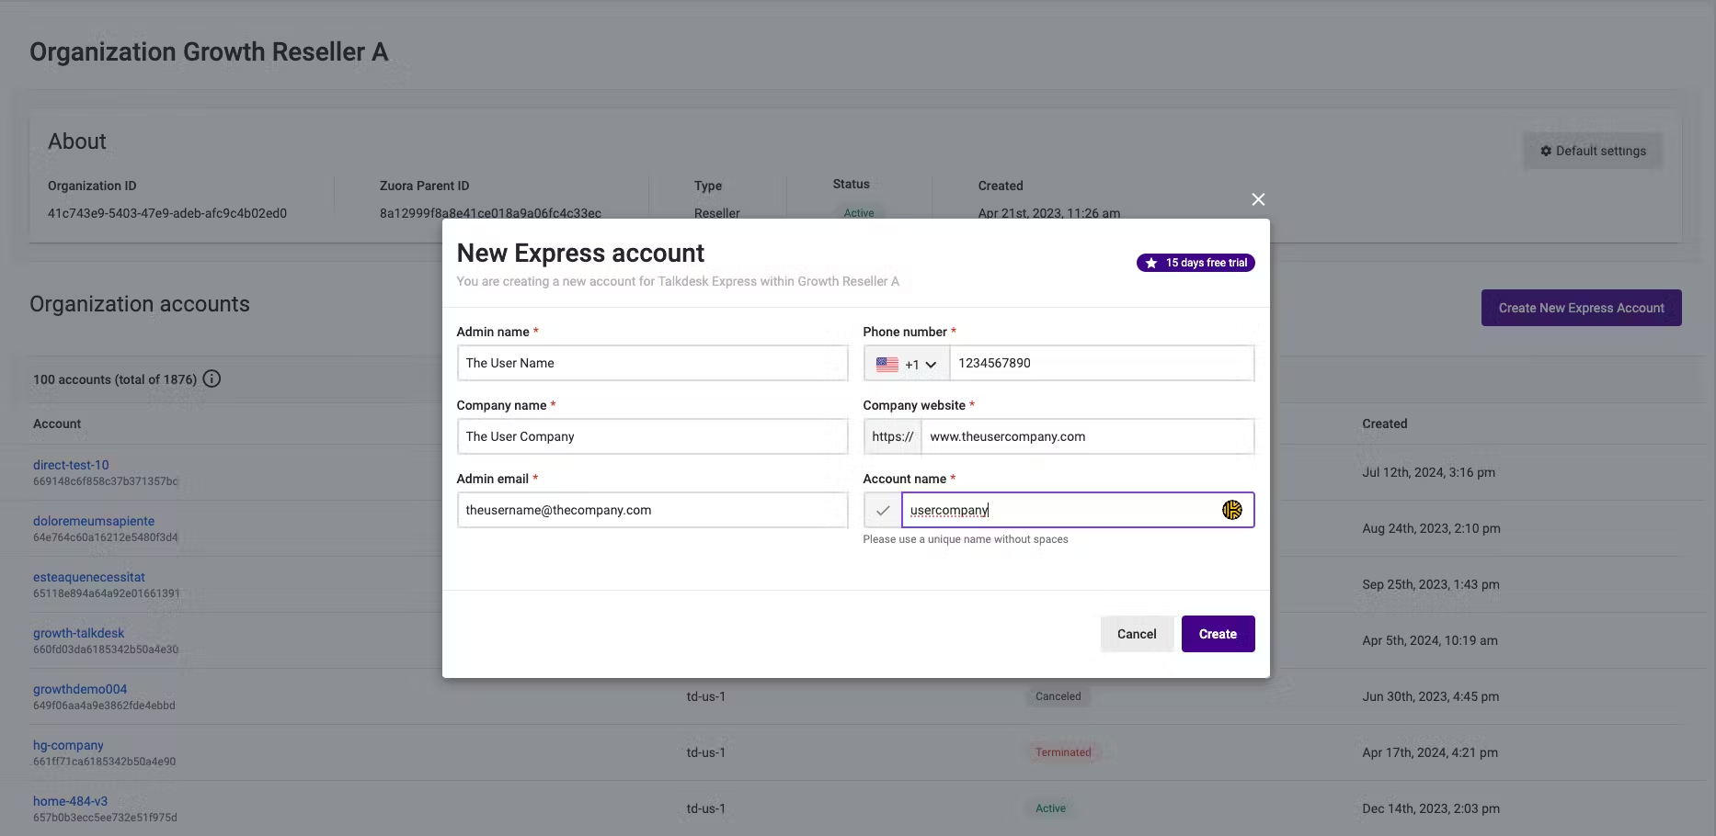Click the US flag icon in Phone number
Screen dimensions: 1716x836
tap(887, 364)
